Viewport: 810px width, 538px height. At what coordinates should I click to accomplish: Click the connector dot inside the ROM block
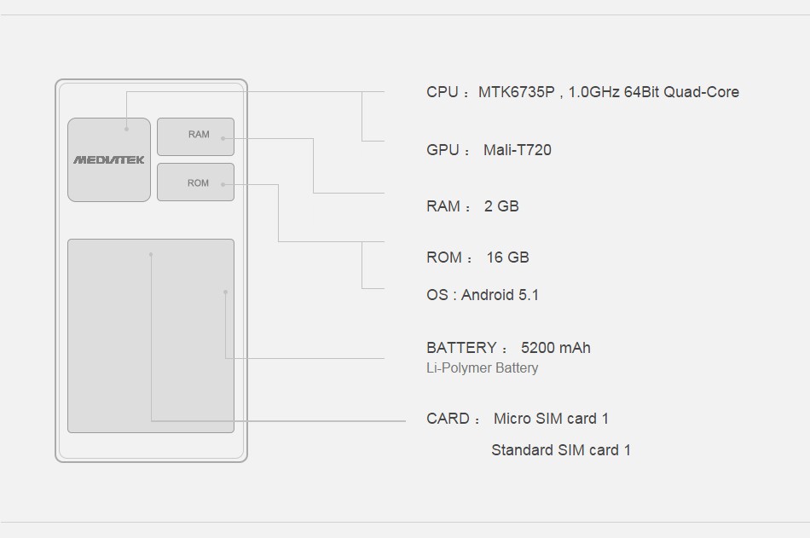click(x=222, y=184)
